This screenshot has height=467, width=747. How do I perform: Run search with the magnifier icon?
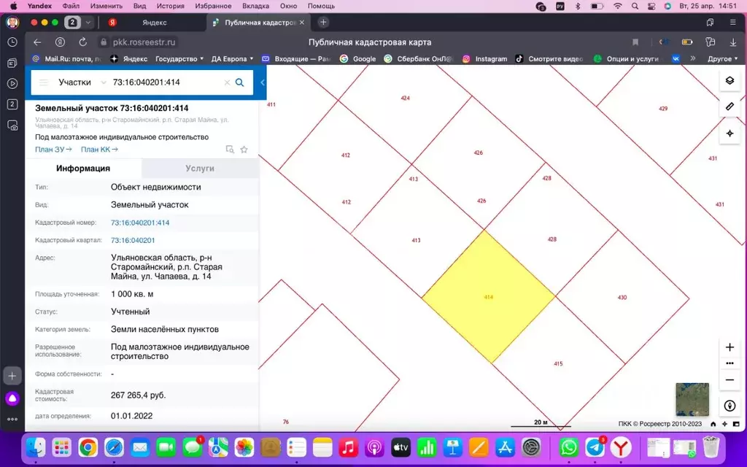(x=239, y=82)
